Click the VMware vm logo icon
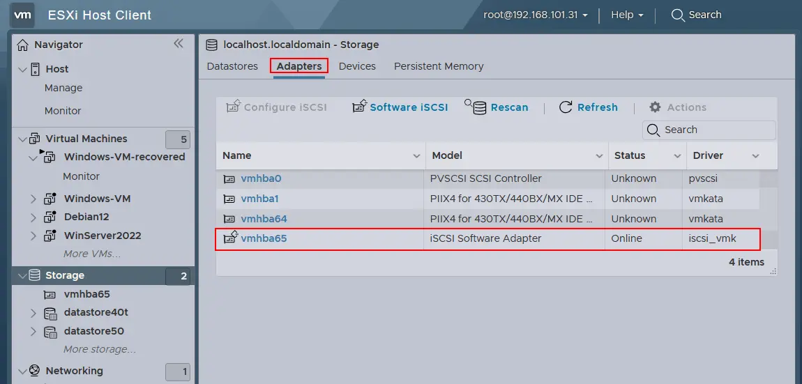Image resolution: width=802 pixels, height=384 pixels. pos(22,15)
